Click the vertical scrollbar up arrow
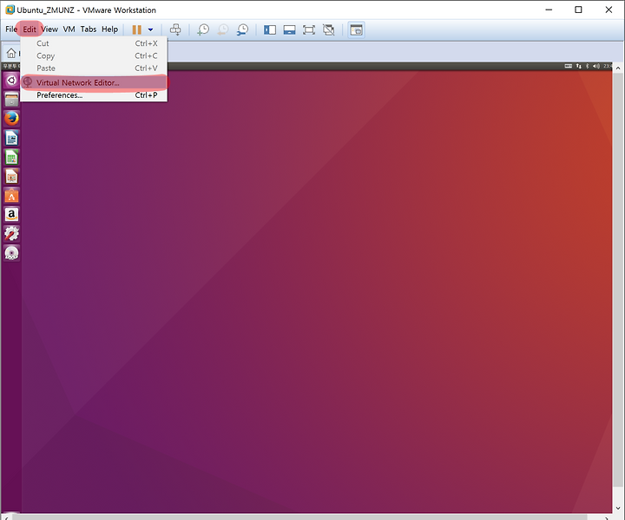This screenshot has width=625, height=520. tap(618, 68)
